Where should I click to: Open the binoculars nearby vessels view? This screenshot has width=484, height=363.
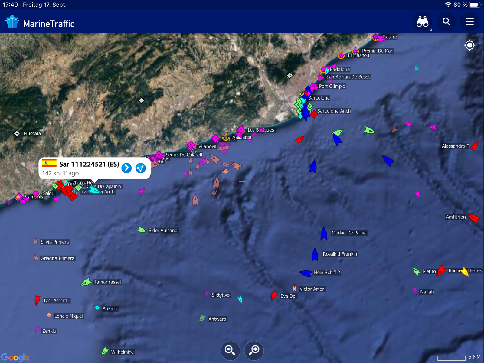pyautogui.click(x=423, y=22)
